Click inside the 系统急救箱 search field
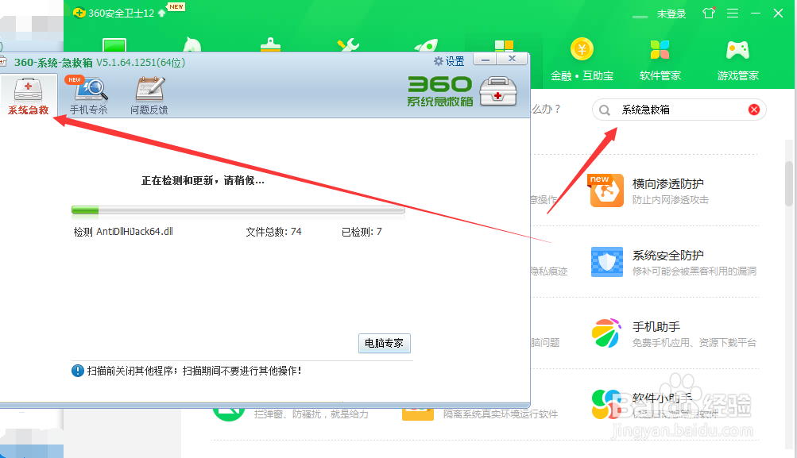Viewport: 797px width, 458px height. coord(675,110)
